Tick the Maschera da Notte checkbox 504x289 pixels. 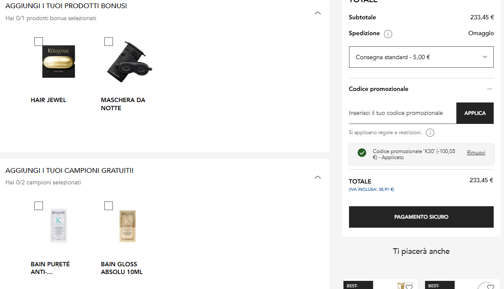point(109,42)
